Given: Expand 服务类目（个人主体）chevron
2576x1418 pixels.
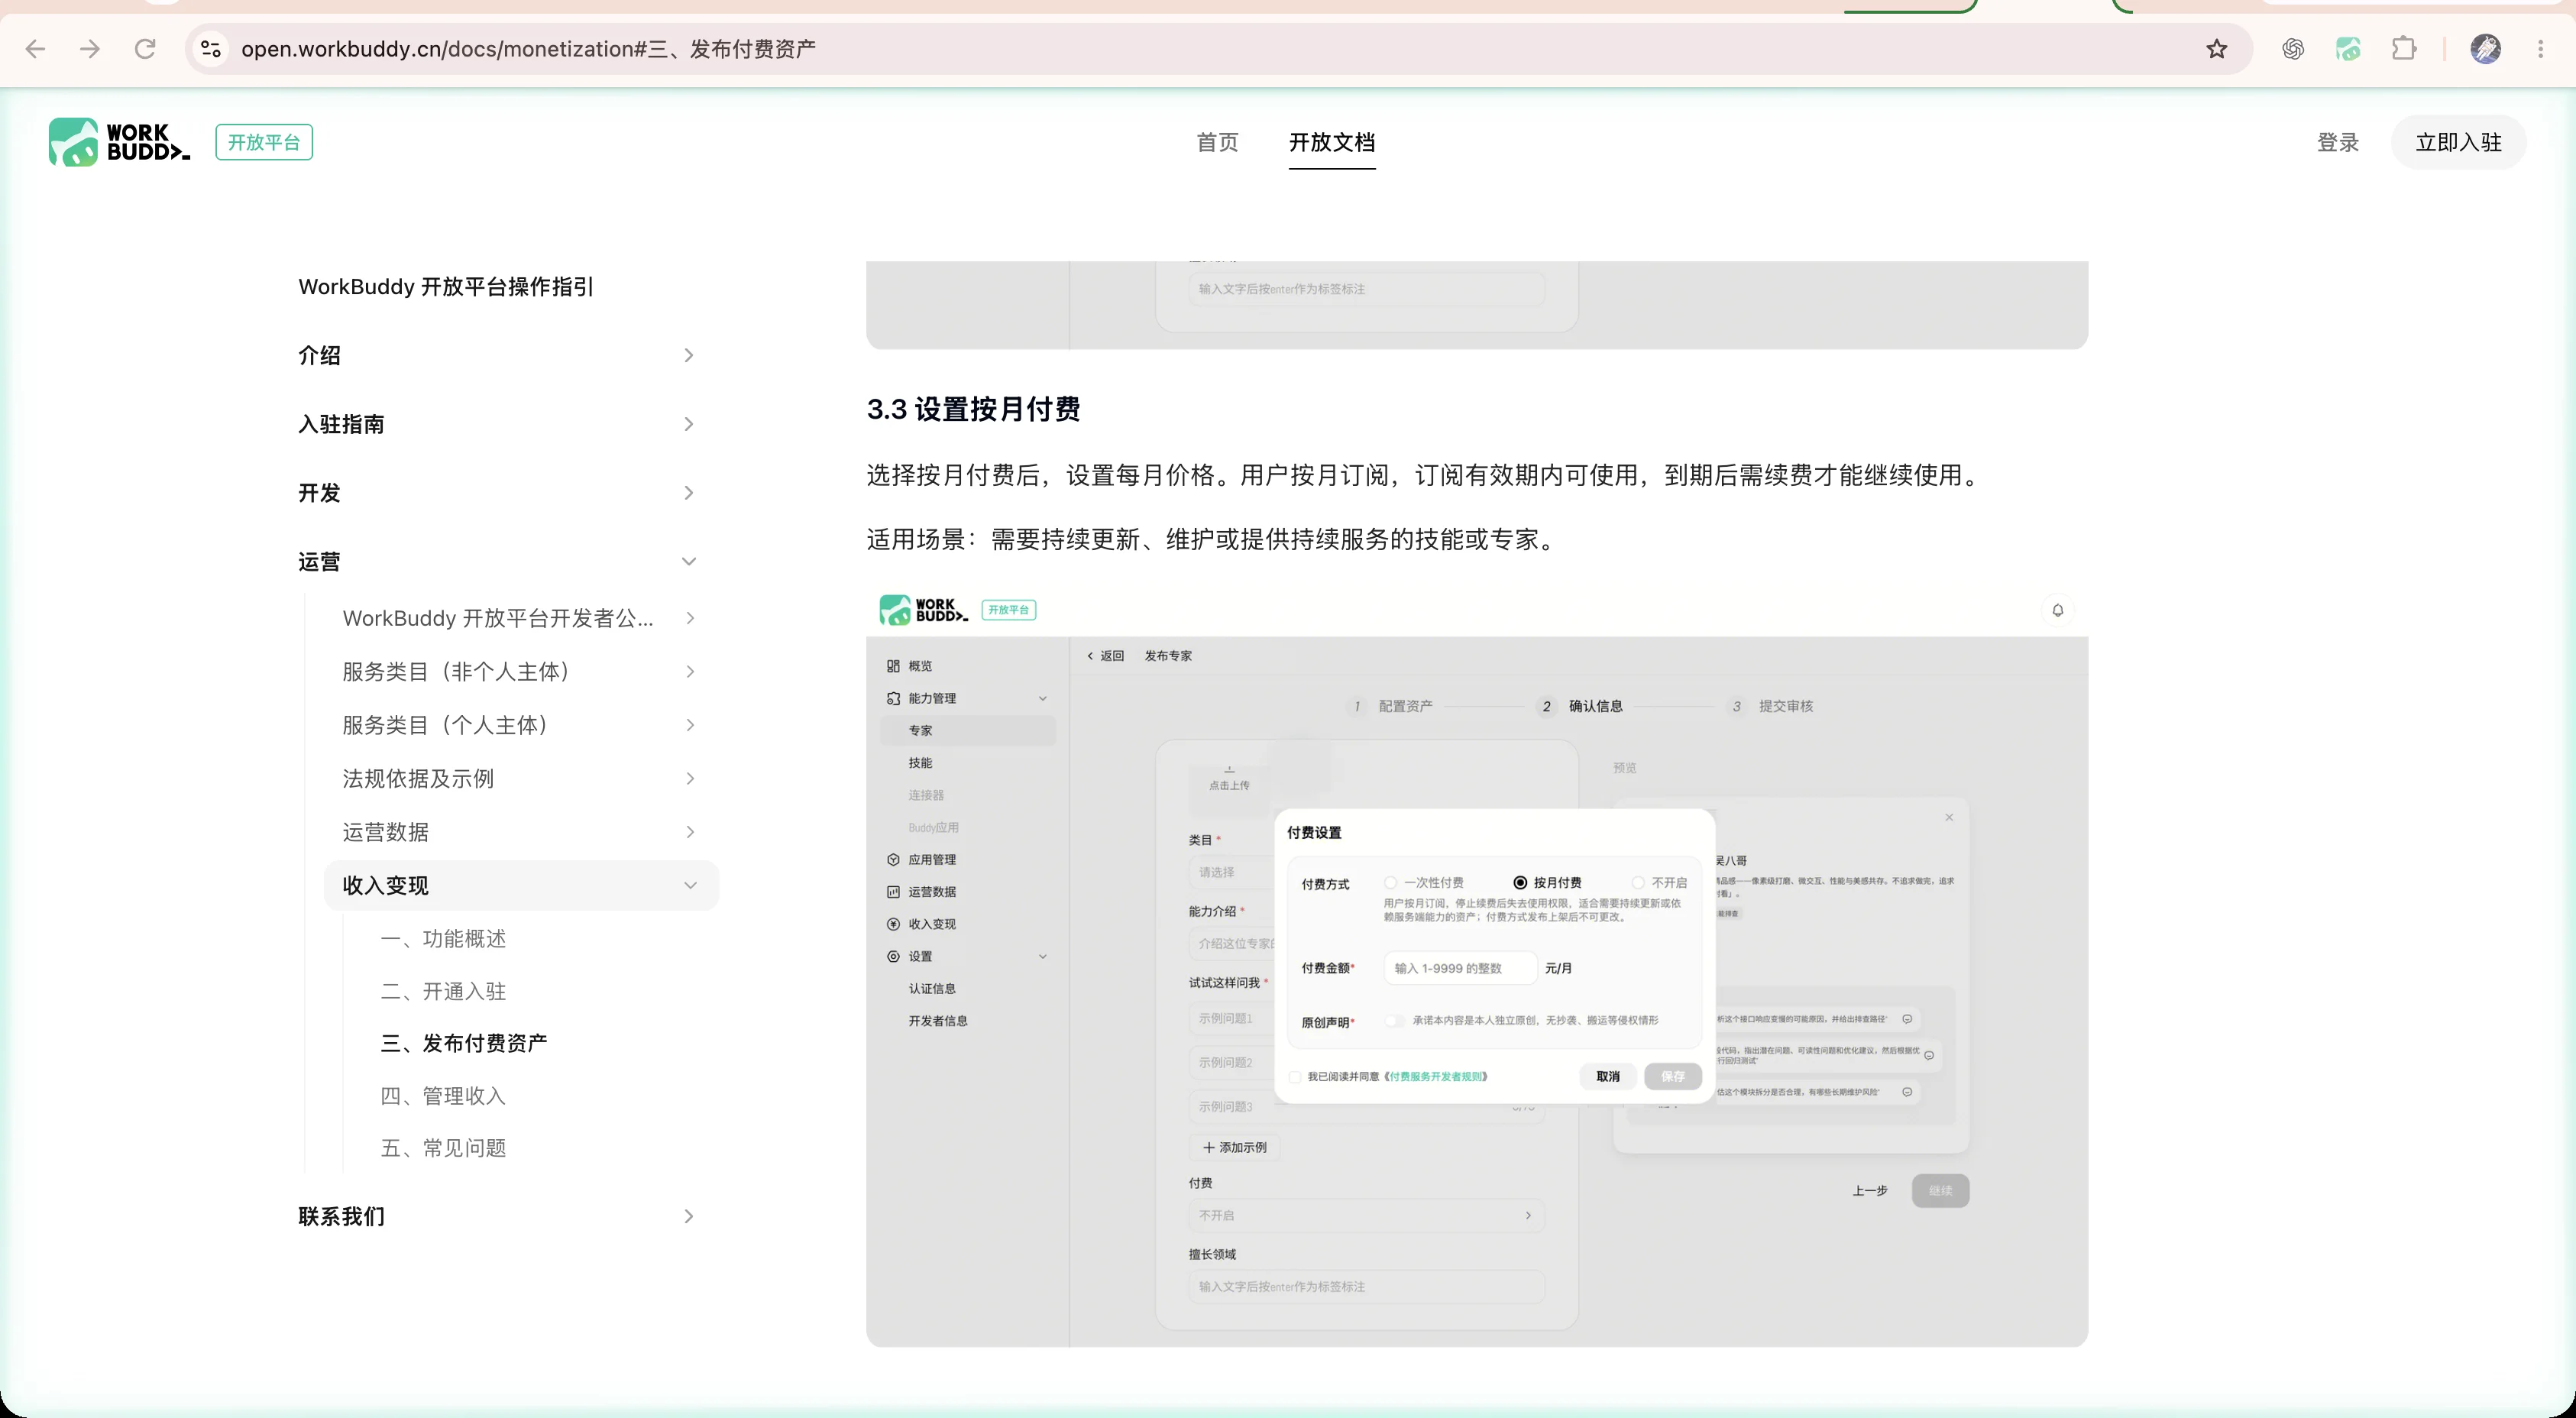Looking at the screenshot, I should [x=690, y=725].
